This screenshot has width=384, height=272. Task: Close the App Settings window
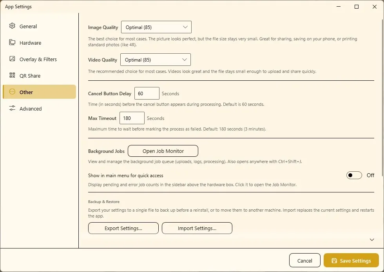375,7
